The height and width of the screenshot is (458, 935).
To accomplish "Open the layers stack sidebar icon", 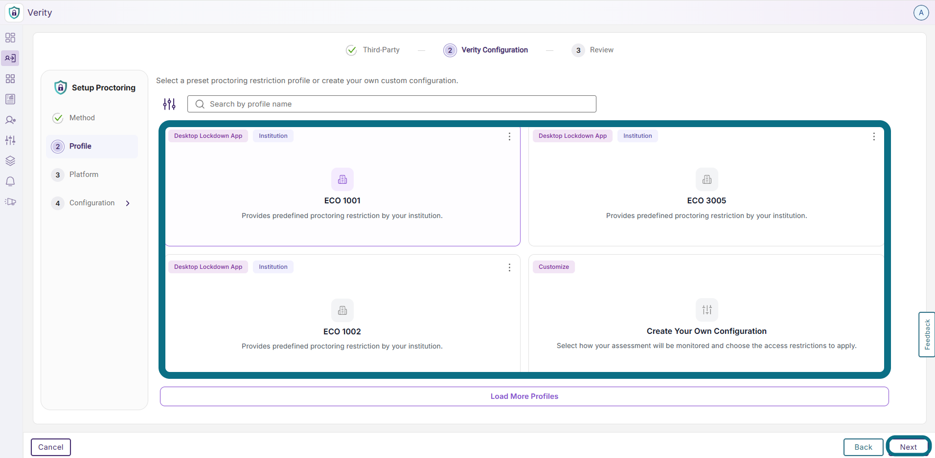I will [x=10, y=161].
